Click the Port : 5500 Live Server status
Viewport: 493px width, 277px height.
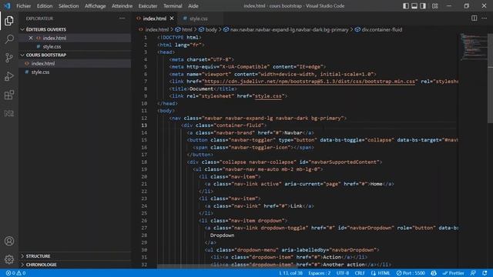(411, 273)
